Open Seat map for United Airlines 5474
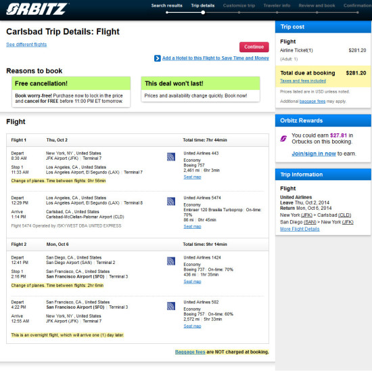This screenshot has height=371, width=372. click(x=192, y=227)
